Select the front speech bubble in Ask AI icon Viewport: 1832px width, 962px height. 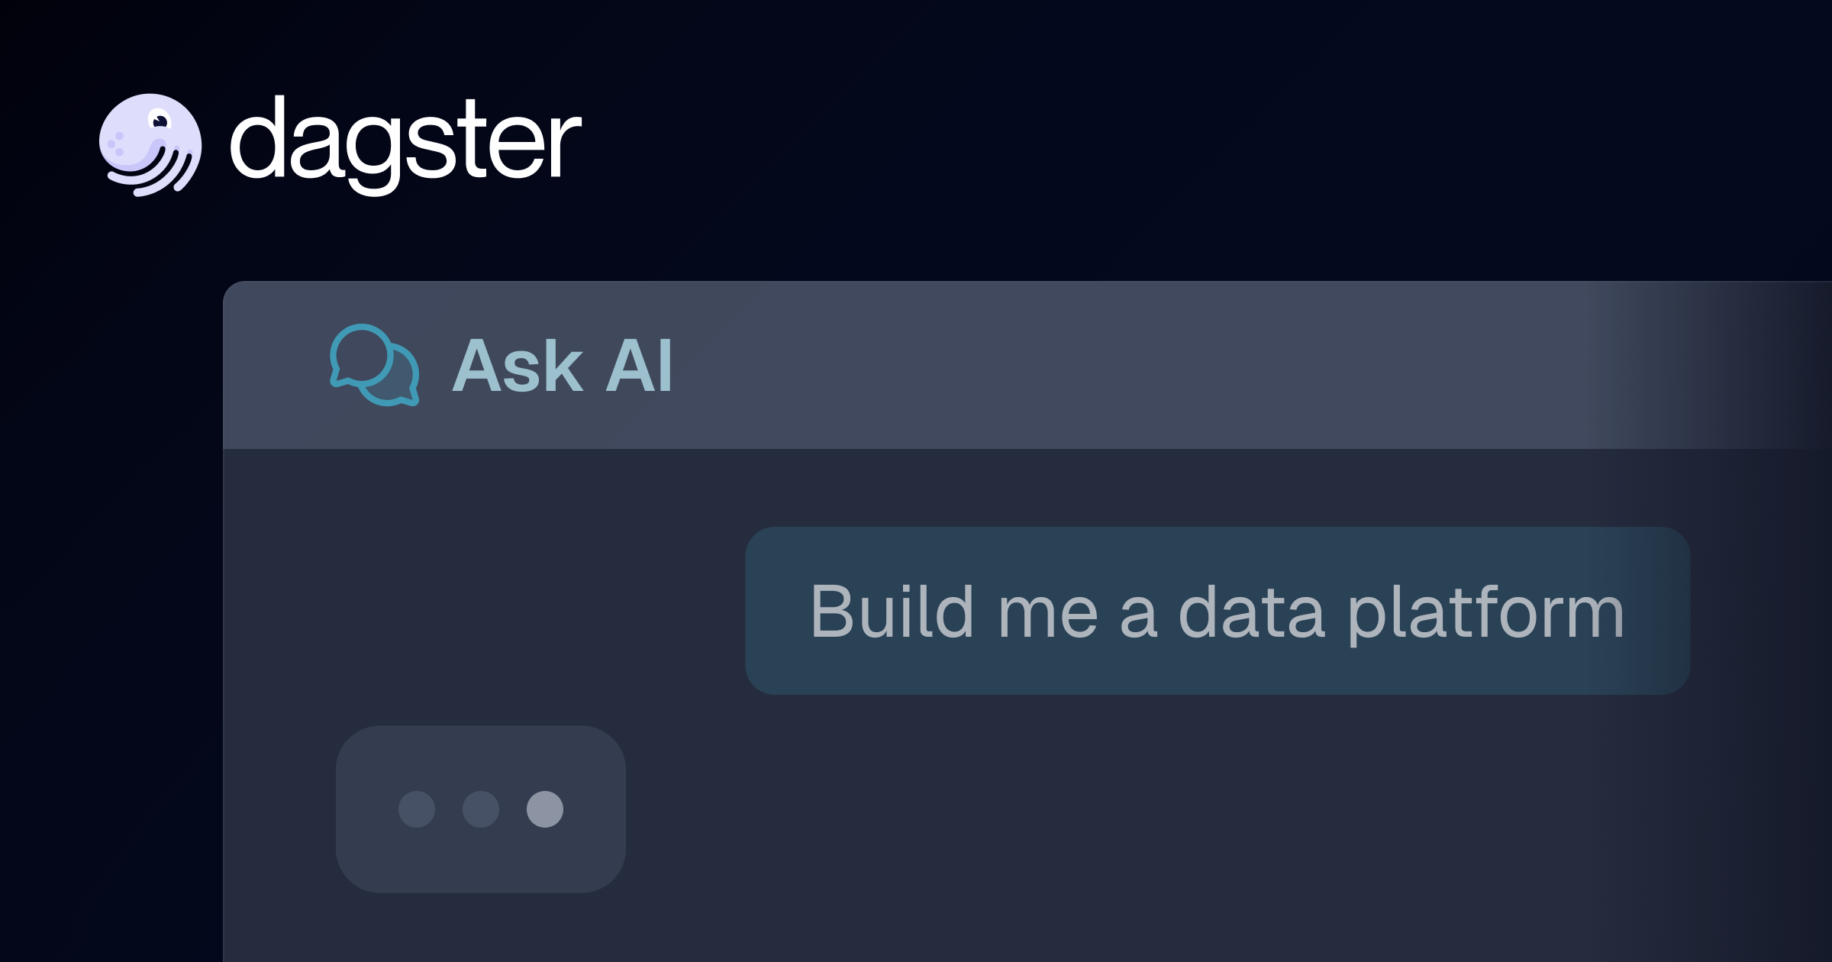361,355
